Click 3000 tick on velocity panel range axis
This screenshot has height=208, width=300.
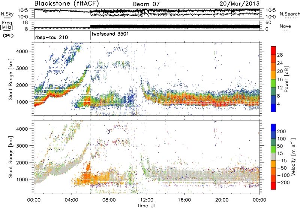[22, 146]
